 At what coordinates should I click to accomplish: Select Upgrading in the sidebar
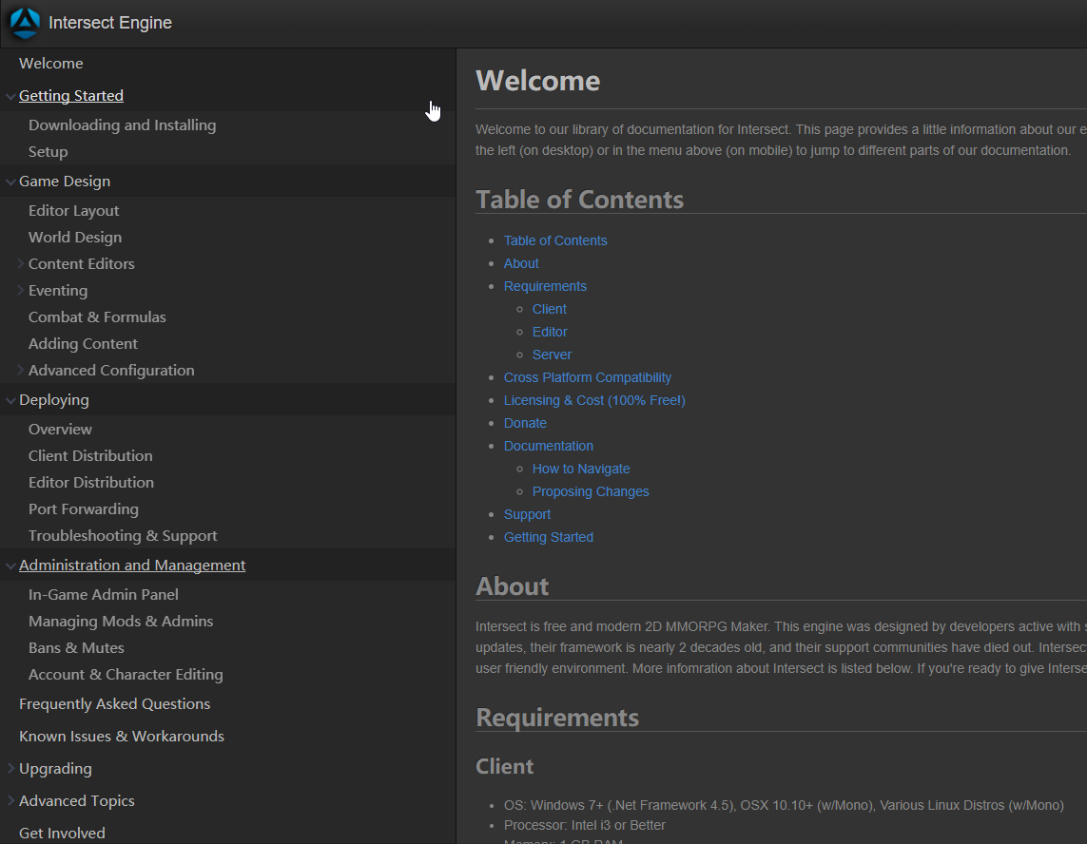click(55, 769)
